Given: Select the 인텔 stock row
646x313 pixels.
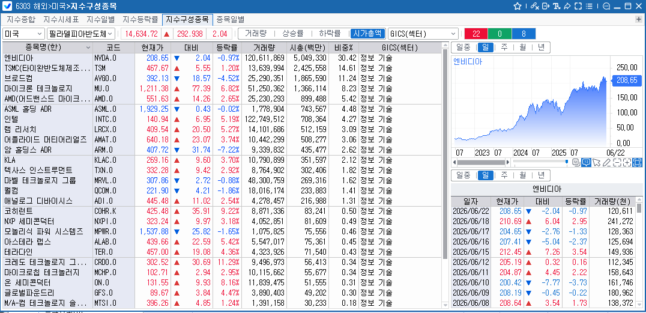Looking at the screenshot, I should [223, 119].
